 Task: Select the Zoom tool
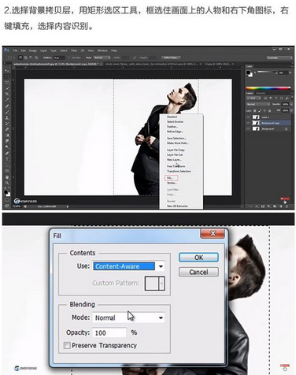7,183
